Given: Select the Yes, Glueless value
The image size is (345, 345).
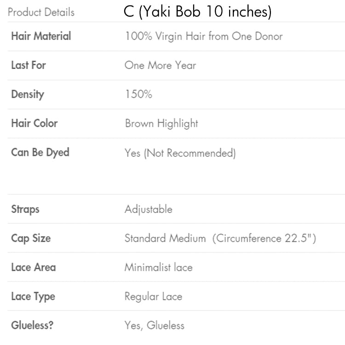Looking at the screenshot, I should coord(154,325).
